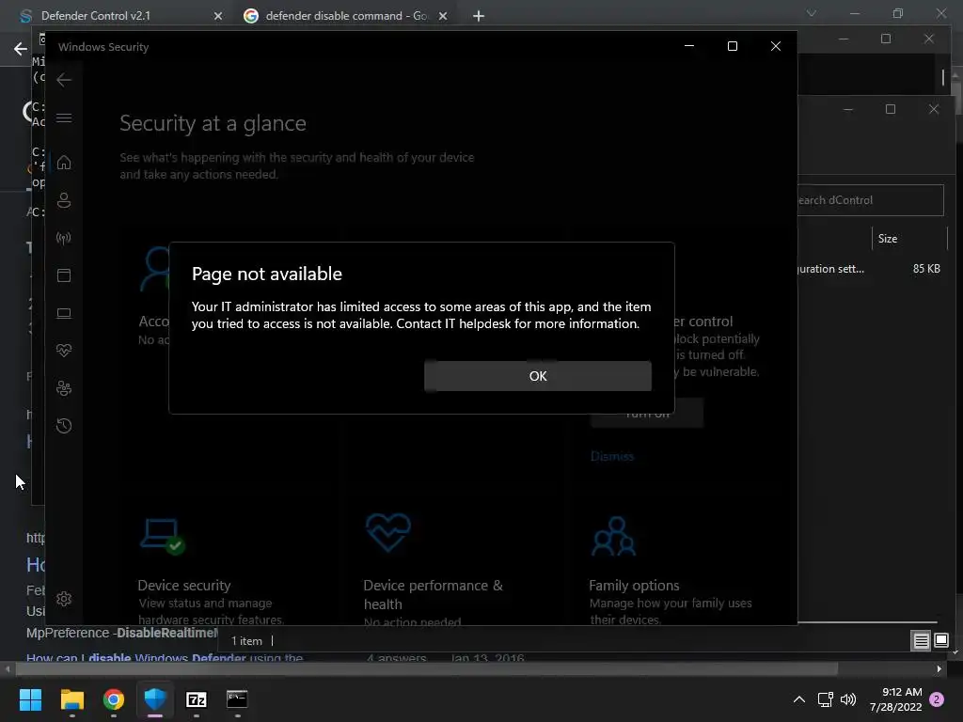The width and height of the screenshot is (963, 722).
Task: Open Account protection sidebar icon
Action: [x=64, y=200]
